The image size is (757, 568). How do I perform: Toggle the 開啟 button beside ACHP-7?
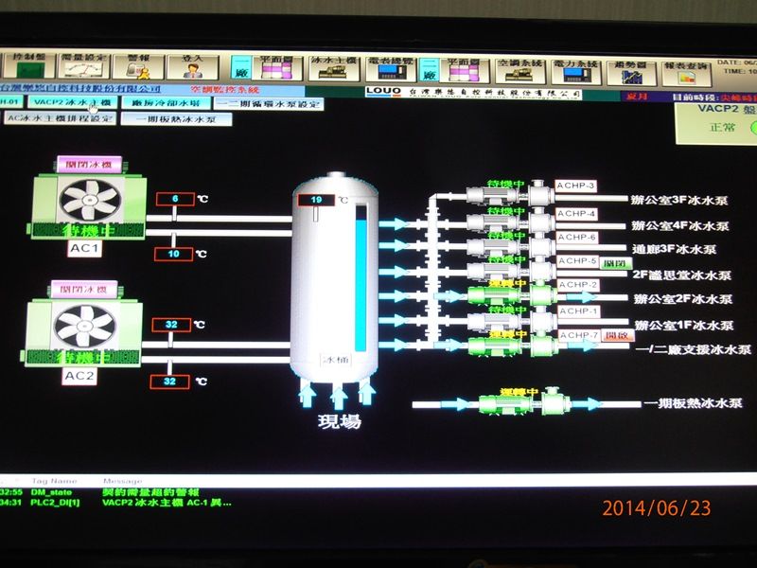pos(617,336)
